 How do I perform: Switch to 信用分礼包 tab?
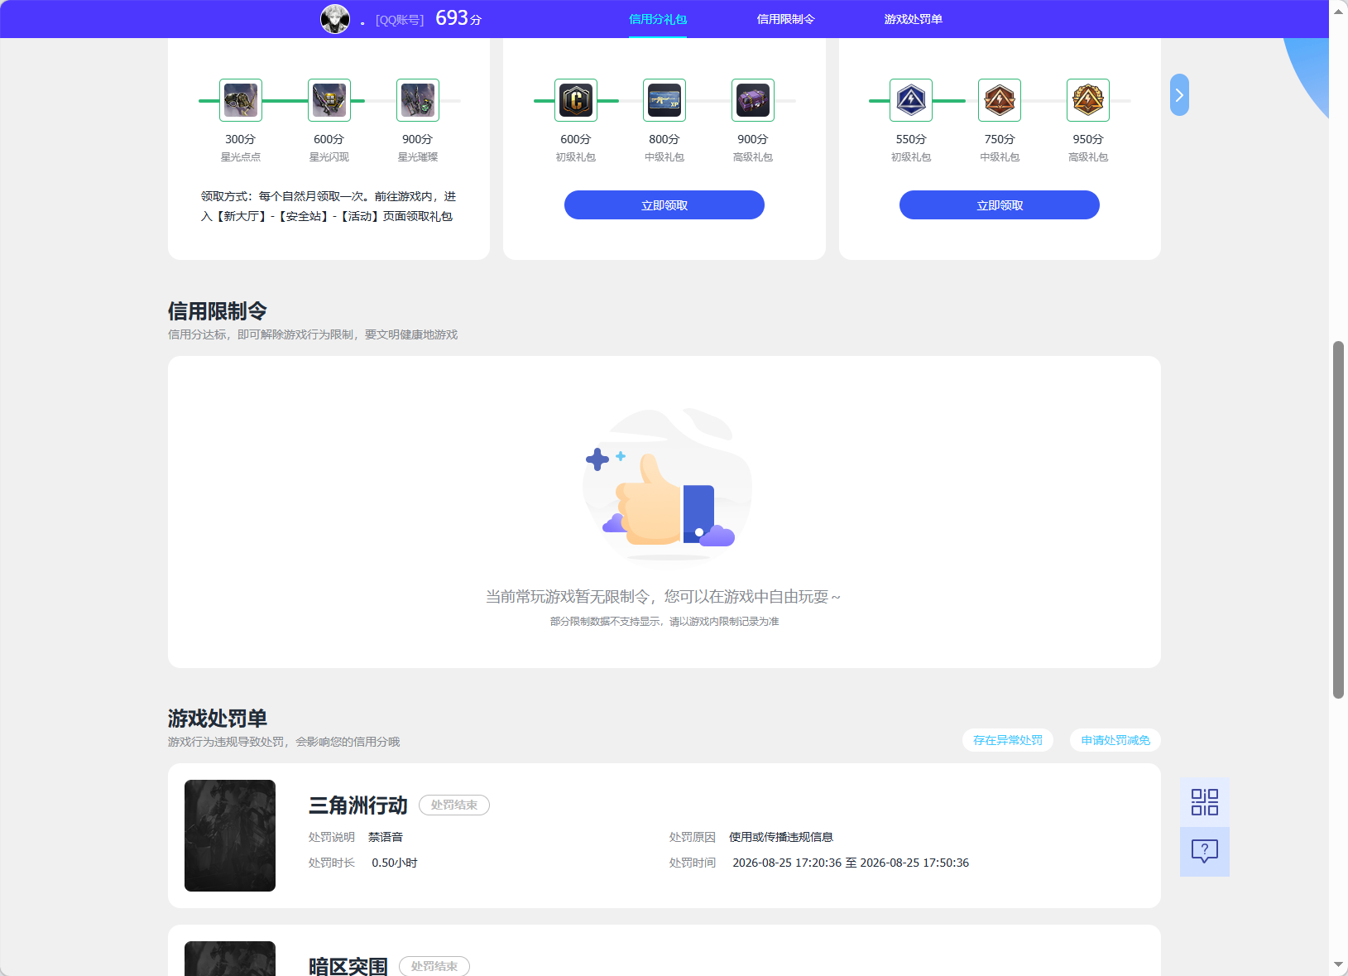pyautogui.click(x=658, y=19)
